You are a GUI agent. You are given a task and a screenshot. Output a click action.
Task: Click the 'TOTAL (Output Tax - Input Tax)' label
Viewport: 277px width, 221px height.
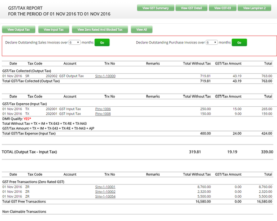pos(29,152)
